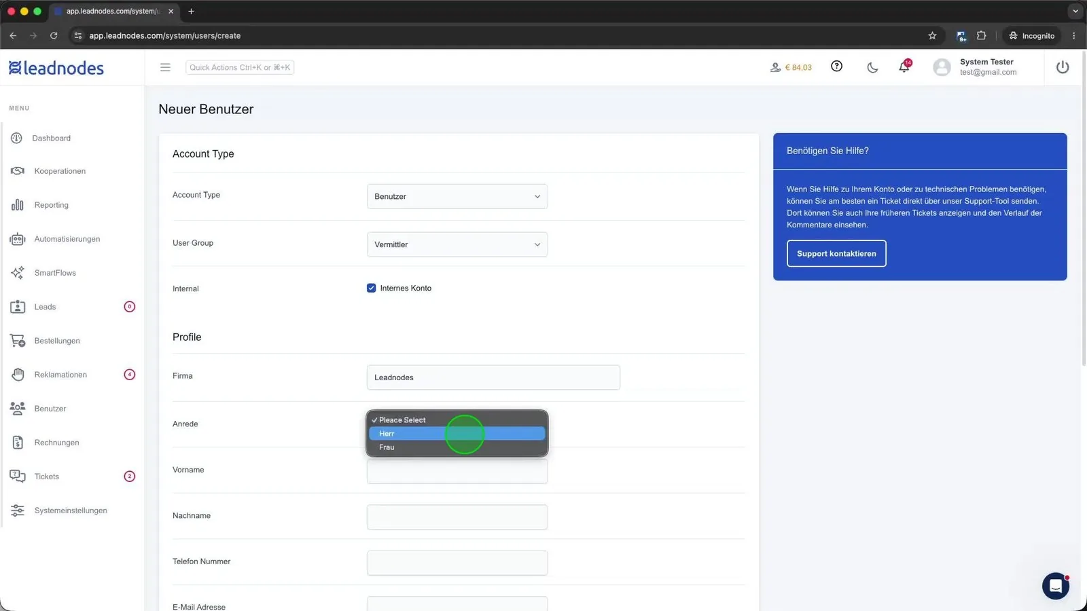Go to Kooperationen menu item
The image size is (1087, 611).
click(x=60, y=171)
